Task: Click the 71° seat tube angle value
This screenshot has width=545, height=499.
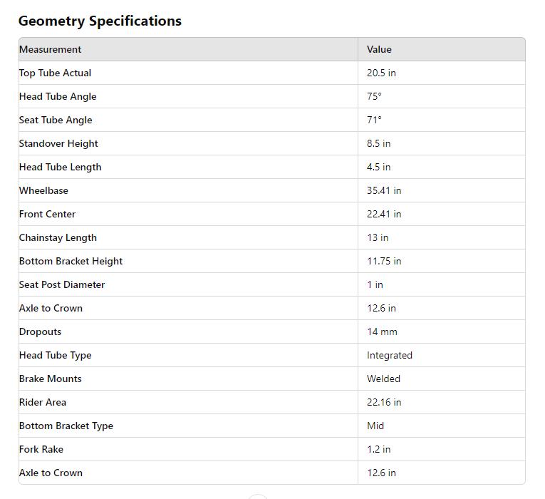Action: pos(374,120)
